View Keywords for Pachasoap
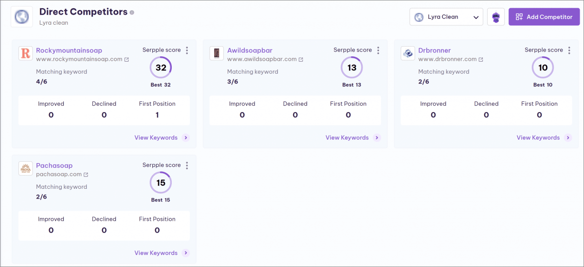The height and width of the screenshot is (267, 584). click(156, 253)
